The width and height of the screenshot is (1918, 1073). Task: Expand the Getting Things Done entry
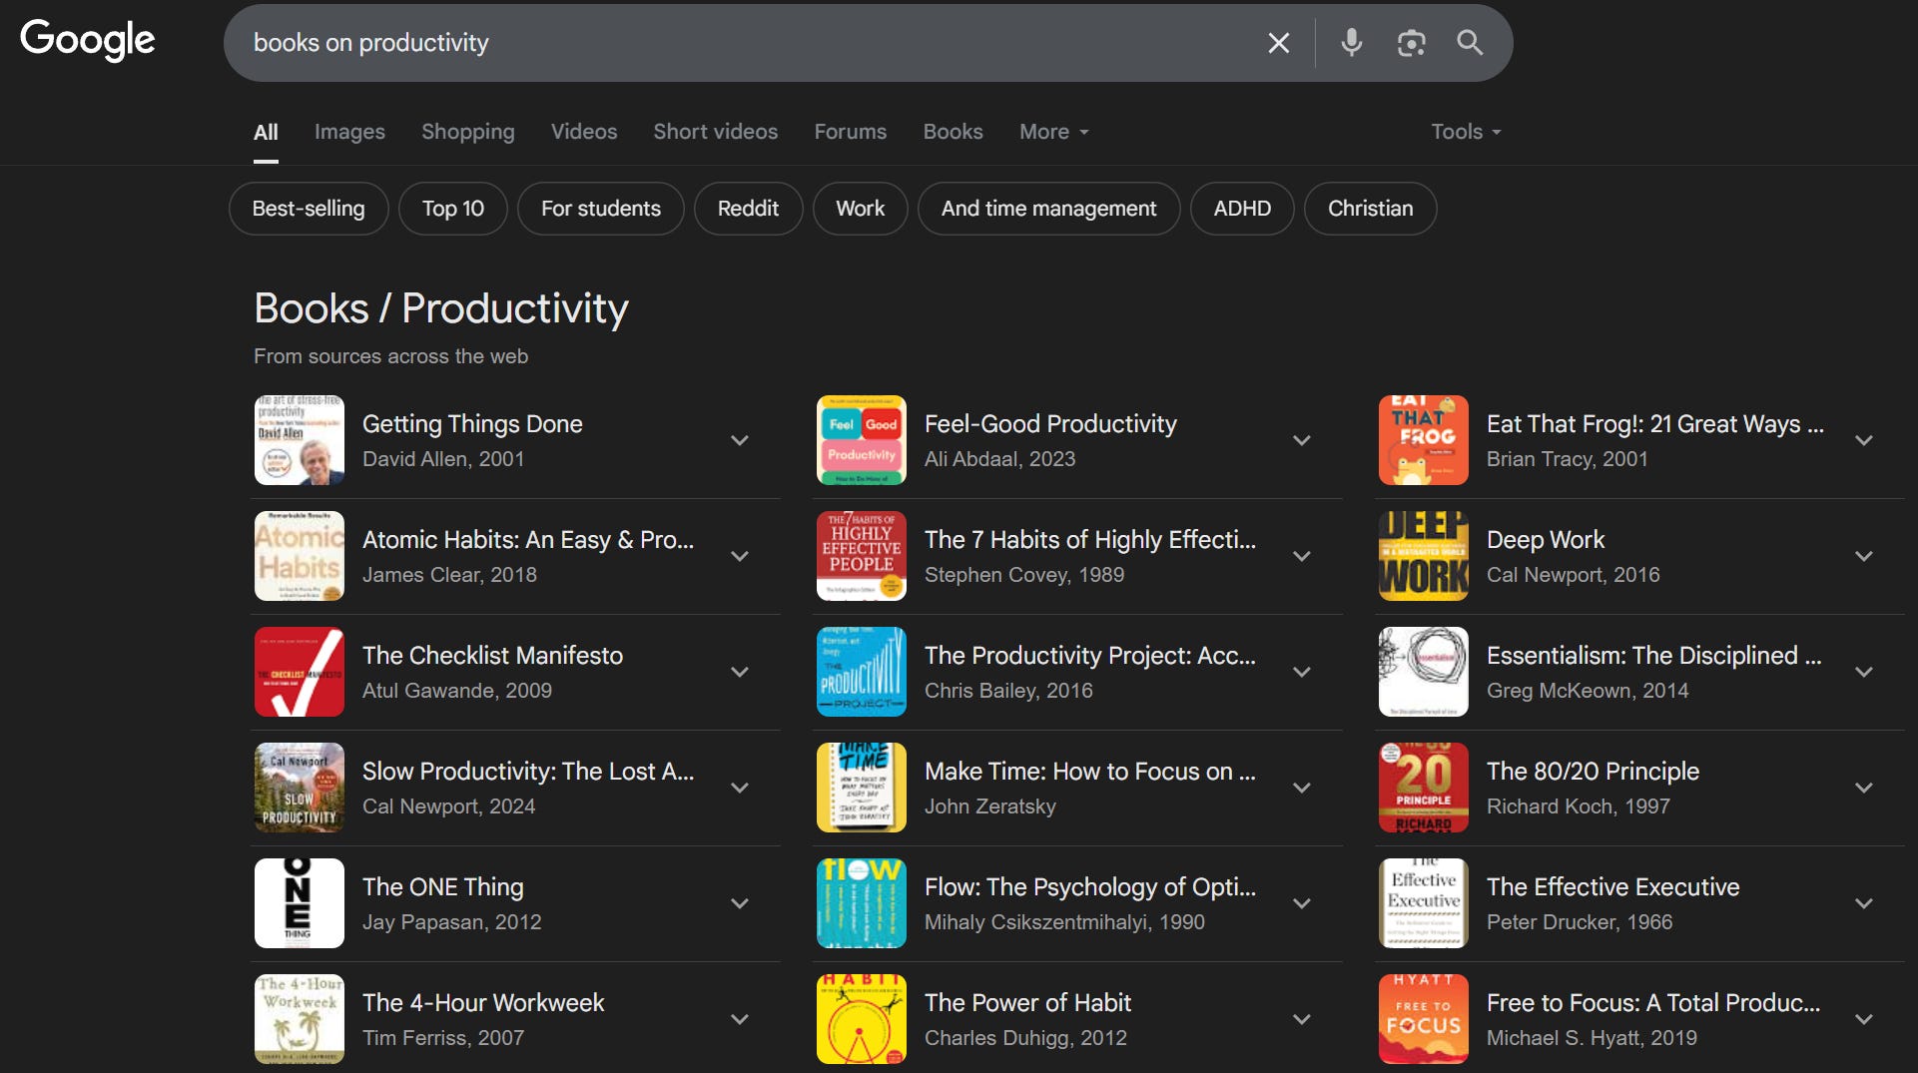[x=740, y=440]
